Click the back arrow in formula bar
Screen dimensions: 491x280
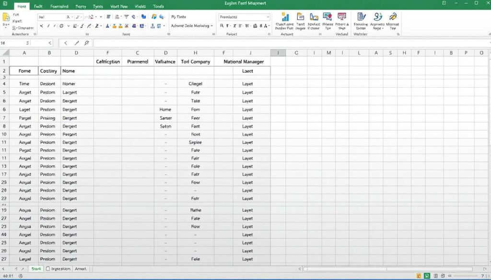tap(65, 43)
